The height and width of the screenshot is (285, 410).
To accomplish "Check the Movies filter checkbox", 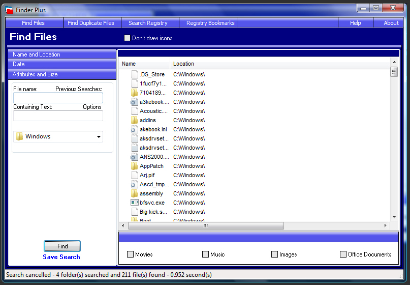I will click(x=131, y=254).
